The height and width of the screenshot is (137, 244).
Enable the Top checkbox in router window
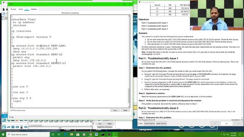[10, 117]
